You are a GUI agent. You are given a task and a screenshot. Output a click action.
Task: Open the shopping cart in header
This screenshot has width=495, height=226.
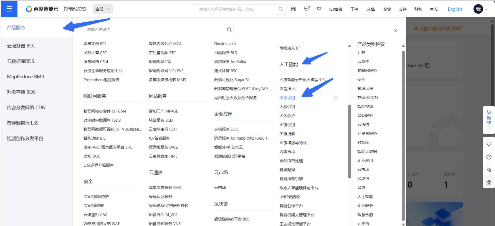point(319,9)
